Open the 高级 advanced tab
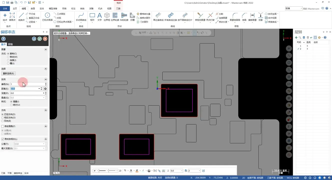The width and height of the screenshot is (332, 180). pos(10,44)
